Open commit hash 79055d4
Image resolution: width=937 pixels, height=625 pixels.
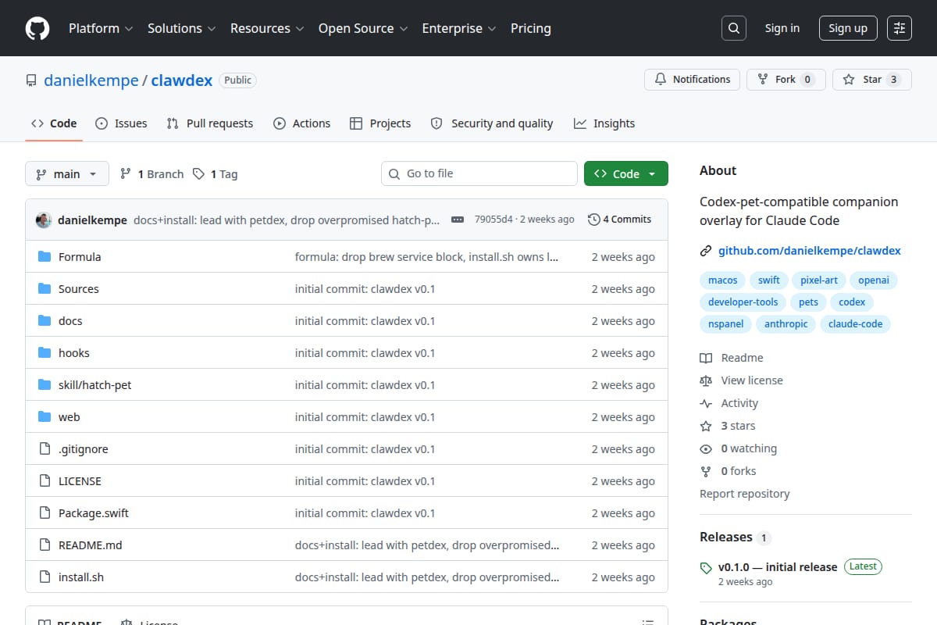point(493,220)
